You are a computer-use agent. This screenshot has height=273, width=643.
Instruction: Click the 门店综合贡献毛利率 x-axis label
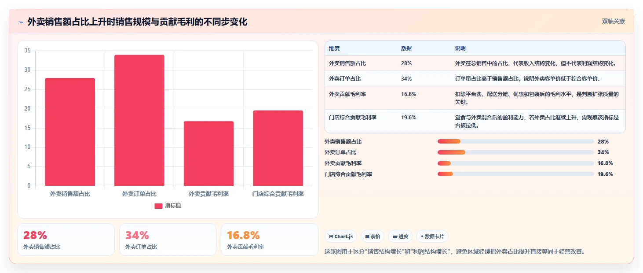[x=278, y=194]
